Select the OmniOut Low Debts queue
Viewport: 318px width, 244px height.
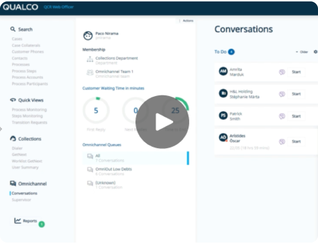tap(113, 169)
